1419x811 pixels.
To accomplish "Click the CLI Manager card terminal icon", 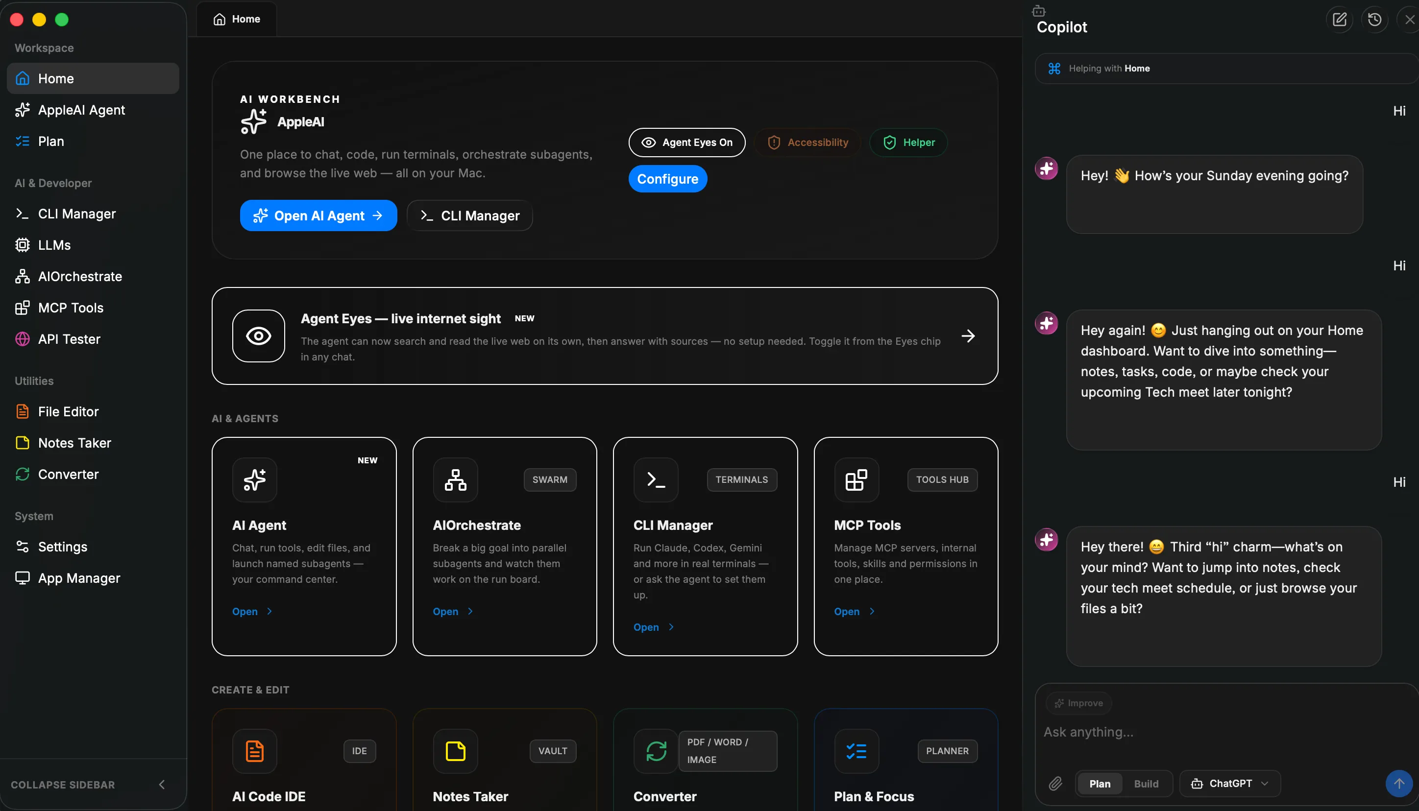I will 656,479.
